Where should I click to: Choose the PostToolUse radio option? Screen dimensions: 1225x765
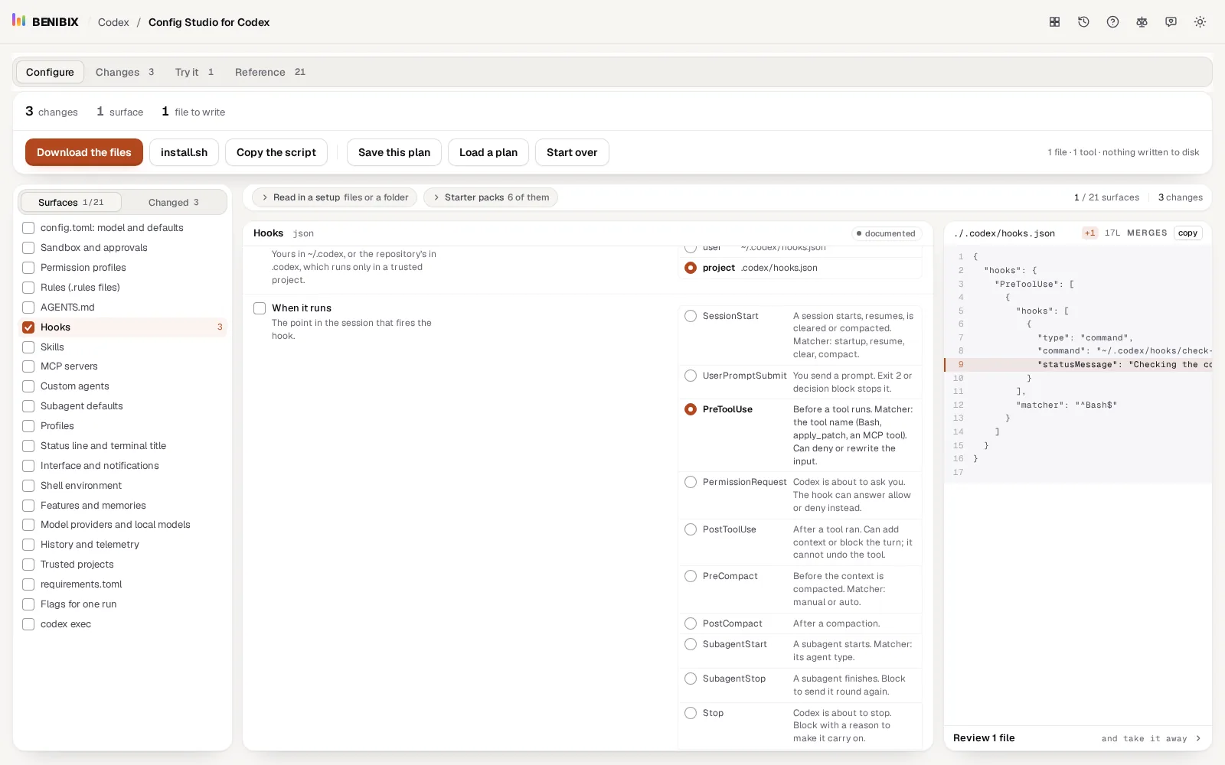coord(691,529)
